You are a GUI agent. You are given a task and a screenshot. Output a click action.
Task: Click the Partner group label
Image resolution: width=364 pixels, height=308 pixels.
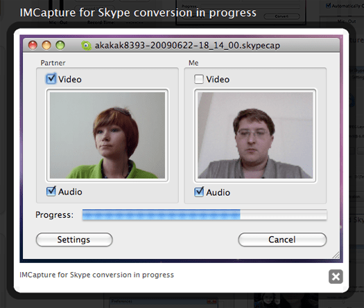click(53, 63)
